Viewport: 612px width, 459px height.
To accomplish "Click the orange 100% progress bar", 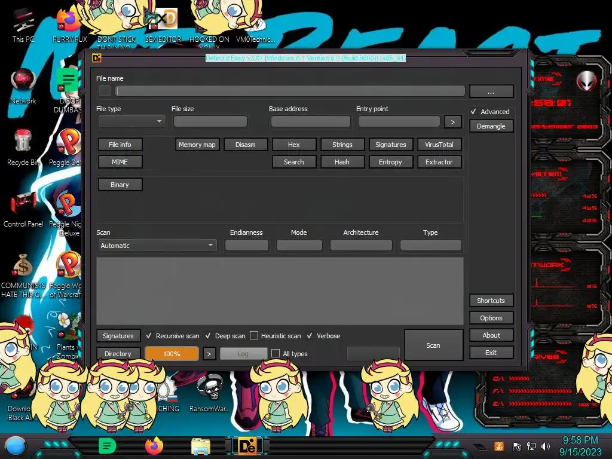I will 172,354.
